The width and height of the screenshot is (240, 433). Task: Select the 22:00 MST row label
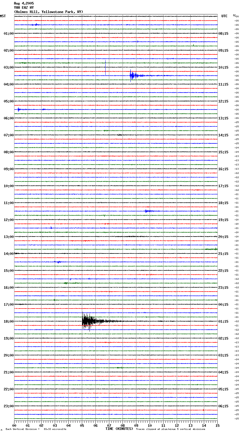[9, 389]
